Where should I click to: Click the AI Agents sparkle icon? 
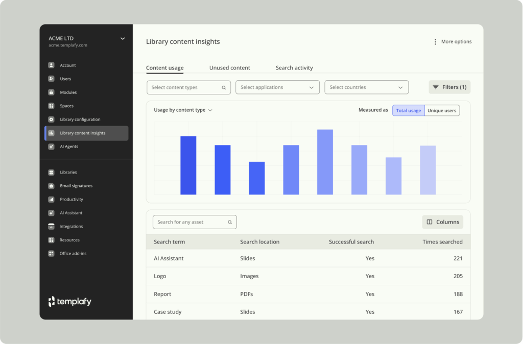click(51, 146)
